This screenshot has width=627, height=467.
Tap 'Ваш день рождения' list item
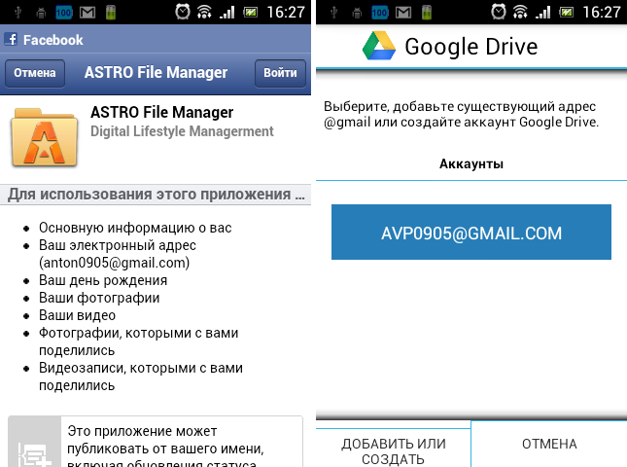pos(103,280)
